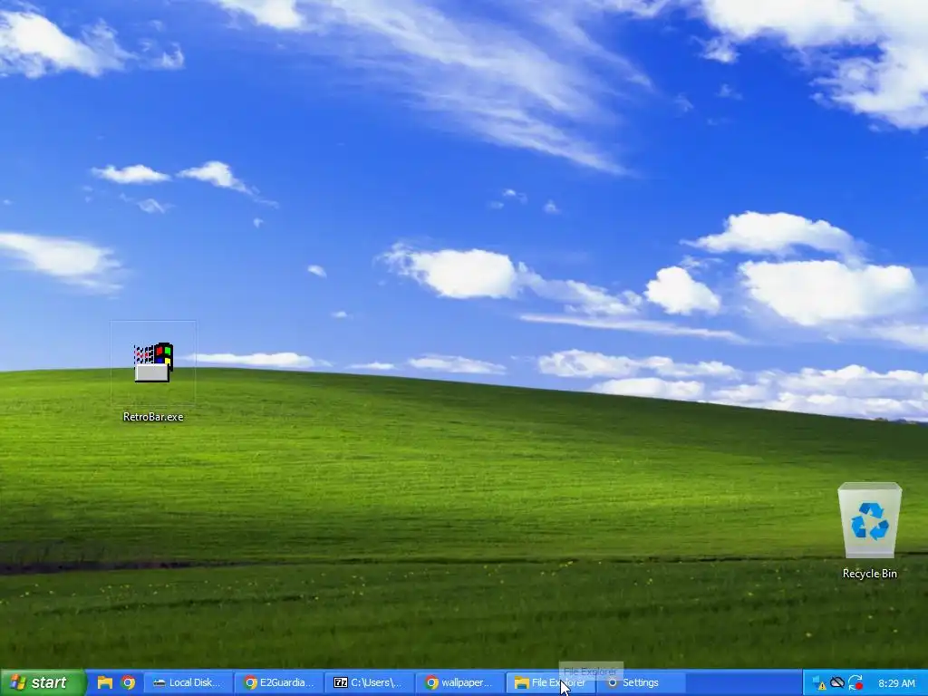Open OneDrive offline cloud tray icon
The image size is (928, 696).
(836, 682)
